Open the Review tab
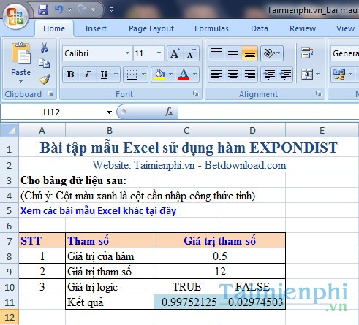The height and width of the screenshot is (325, 359). (x=303, y=28)
